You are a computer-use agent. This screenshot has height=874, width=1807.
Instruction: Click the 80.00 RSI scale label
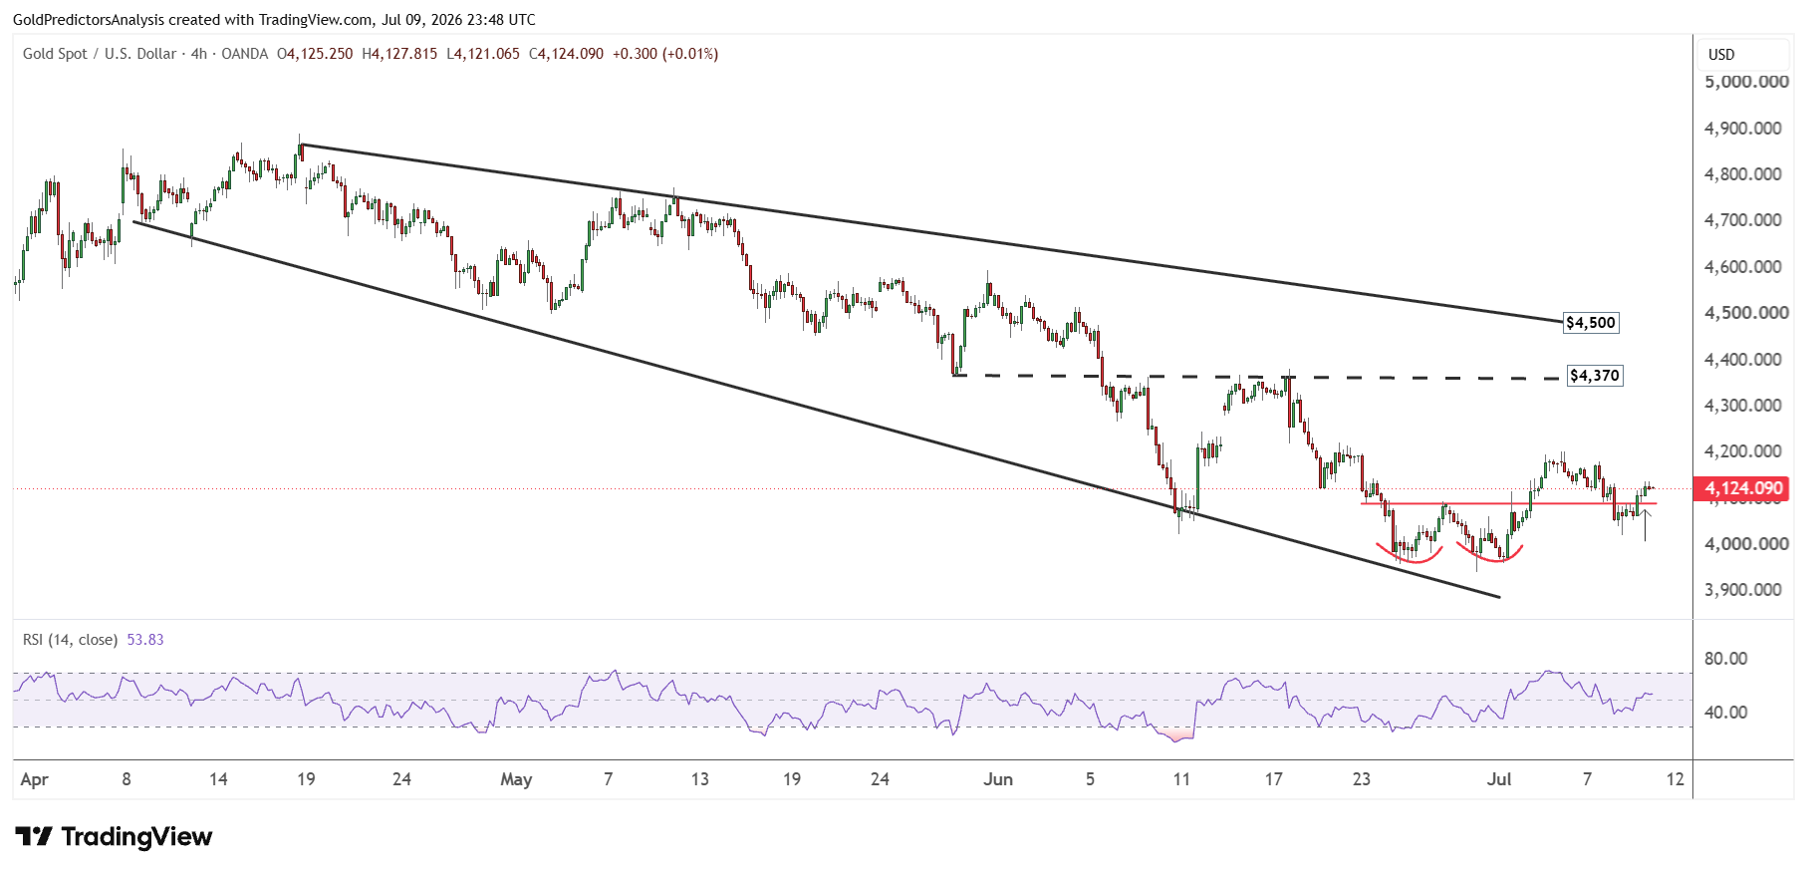[x=1726, y=659]
